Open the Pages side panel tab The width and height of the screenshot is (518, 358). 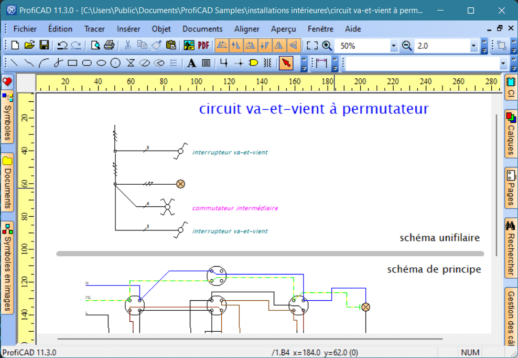[511, 187]
